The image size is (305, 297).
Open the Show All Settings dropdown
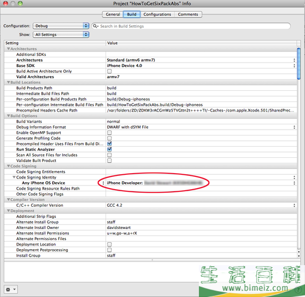(x=61, y=35)
